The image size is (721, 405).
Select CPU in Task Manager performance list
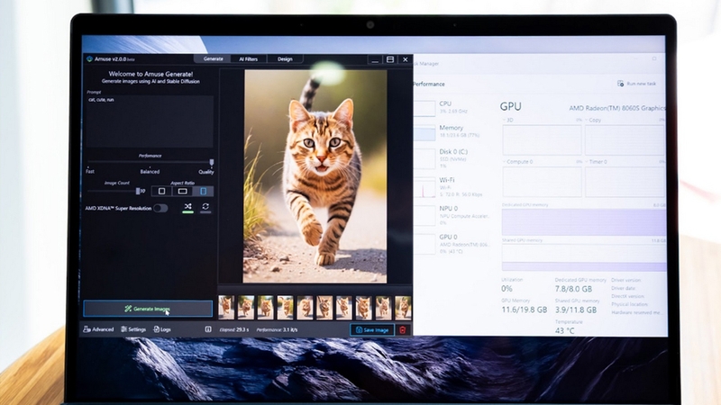click(453, 107)
